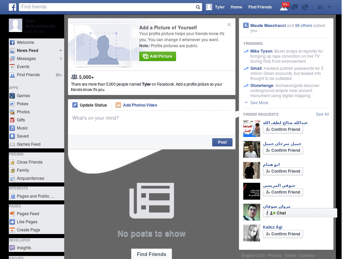Click Tyler profile picture in sidebar
The image size is (346, 259).
pyautogui.click(x=16, y=25)
